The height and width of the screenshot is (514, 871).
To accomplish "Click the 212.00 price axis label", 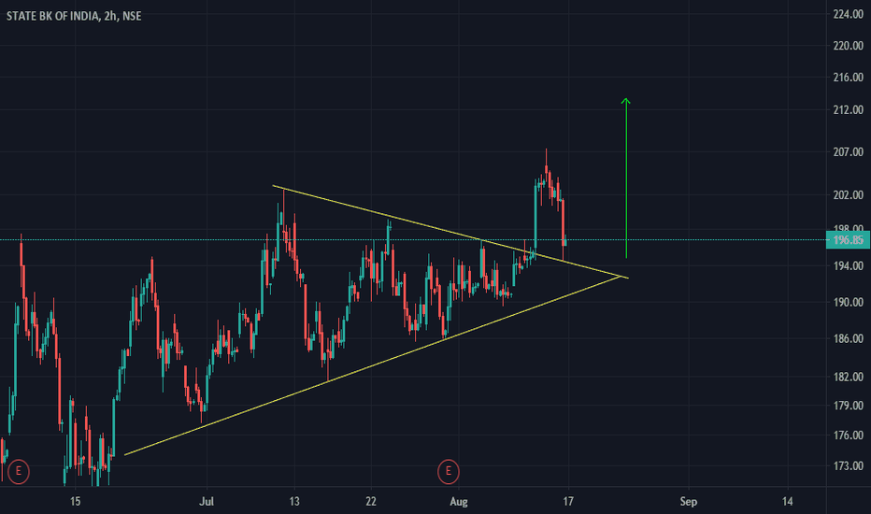I will [849, 109].
